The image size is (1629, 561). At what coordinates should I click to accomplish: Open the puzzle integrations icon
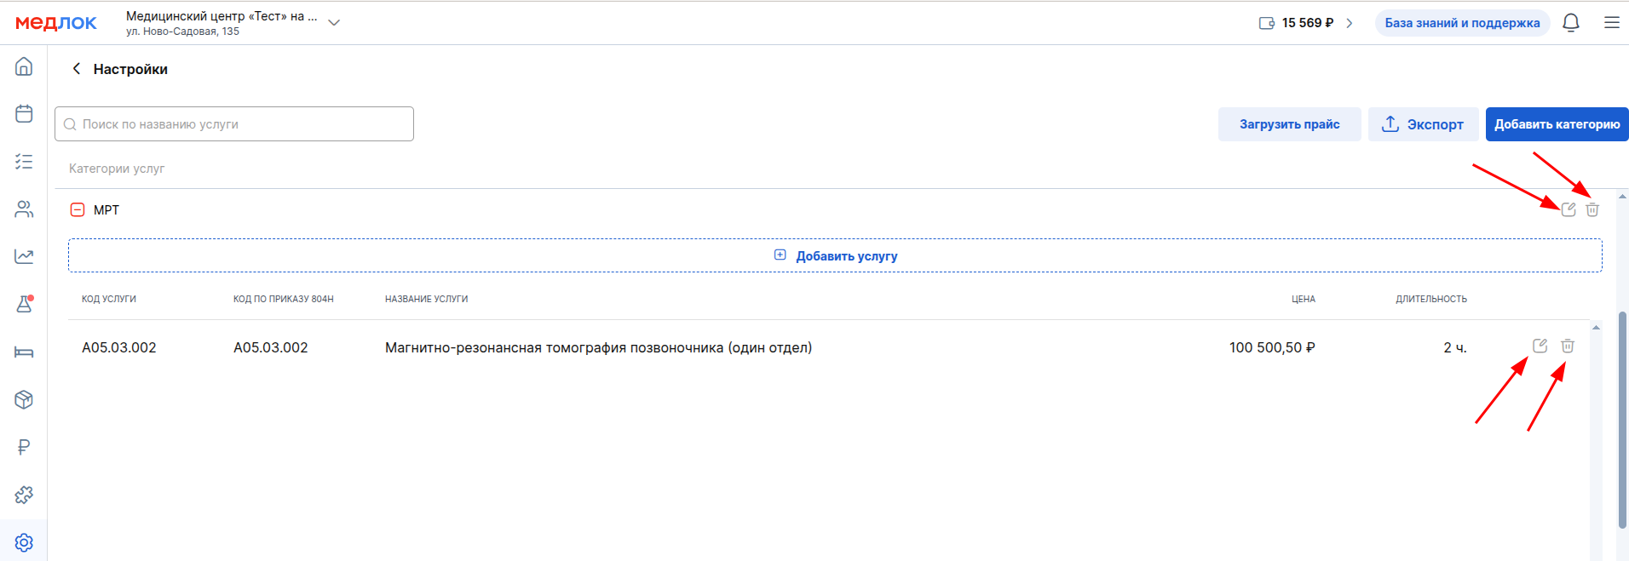point(24,495)
